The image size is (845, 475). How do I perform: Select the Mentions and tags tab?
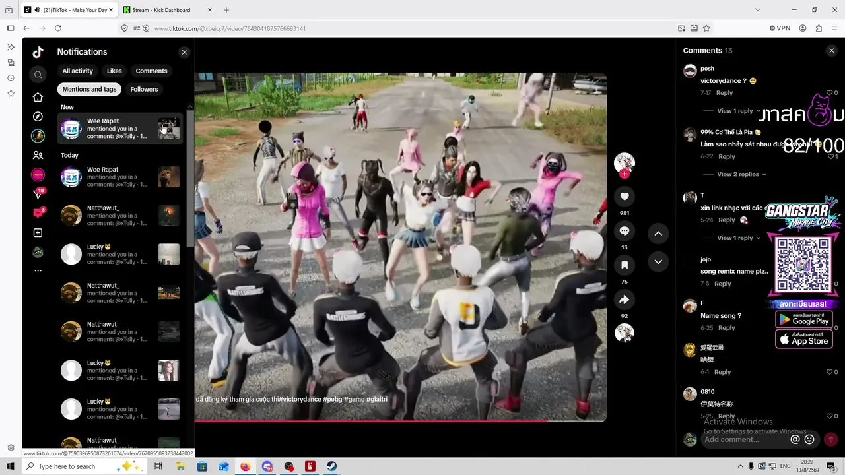coord(89,90)
